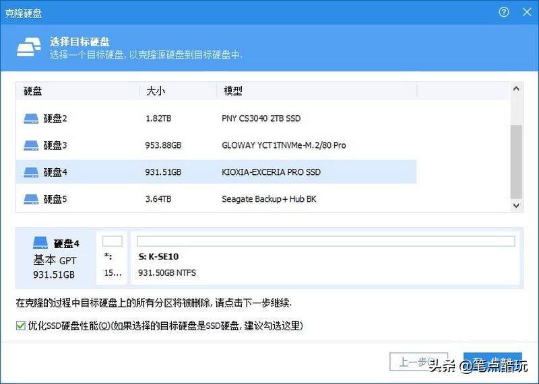539x384 pixels.
Task: Click scrollbar up arrow in disk list
Action: [516, 89]
